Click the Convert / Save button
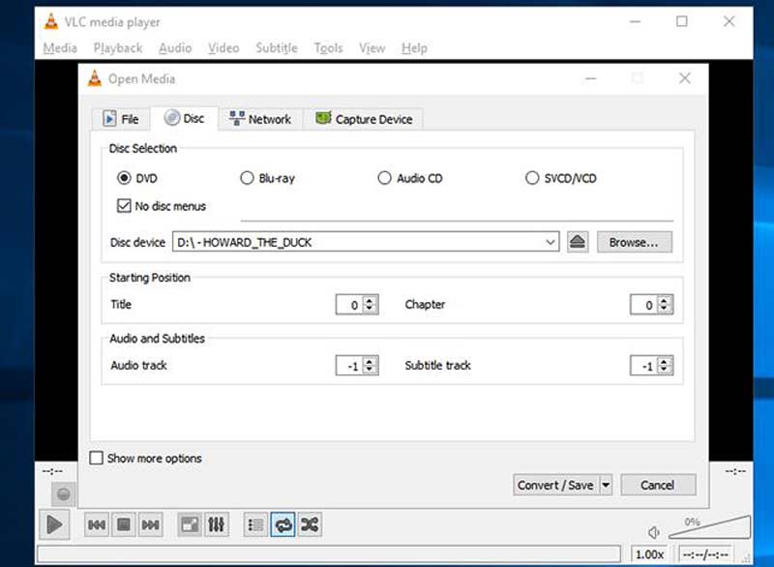774x567 pixels. pyautogui.click(x=555, y=485)
